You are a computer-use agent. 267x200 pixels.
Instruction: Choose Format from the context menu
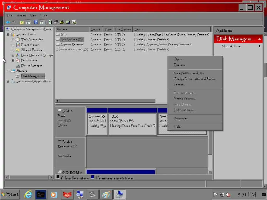195,85
